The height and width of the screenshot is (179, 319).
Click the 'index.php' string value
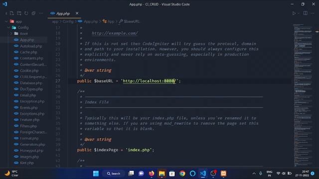(139, 150)
